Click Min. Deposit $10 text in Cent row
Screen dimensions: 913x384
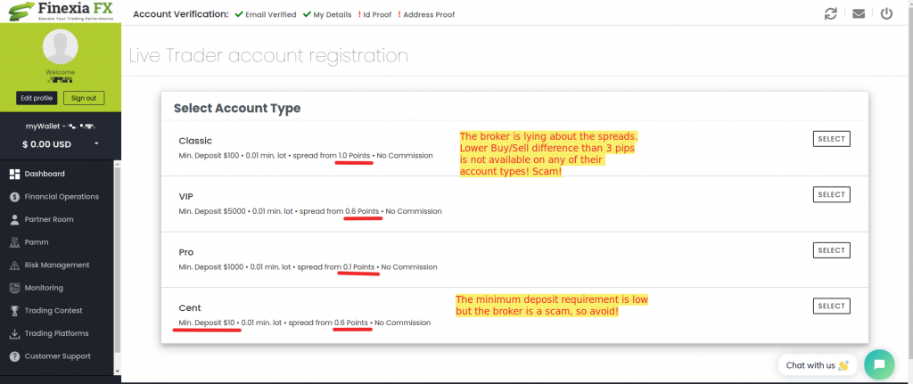pyautogui.click(x=207, y=323)
